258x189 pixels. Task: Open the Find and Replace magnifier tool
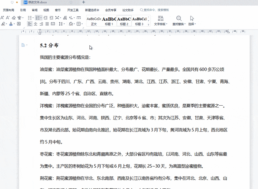coord(179,18)
